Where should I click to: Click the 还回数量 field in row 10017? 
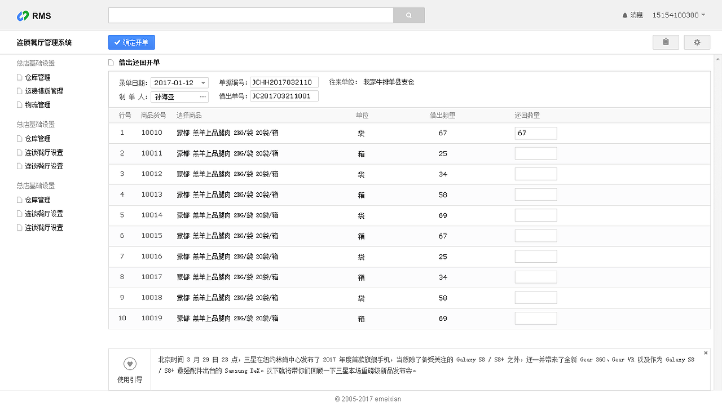(536, 277)
